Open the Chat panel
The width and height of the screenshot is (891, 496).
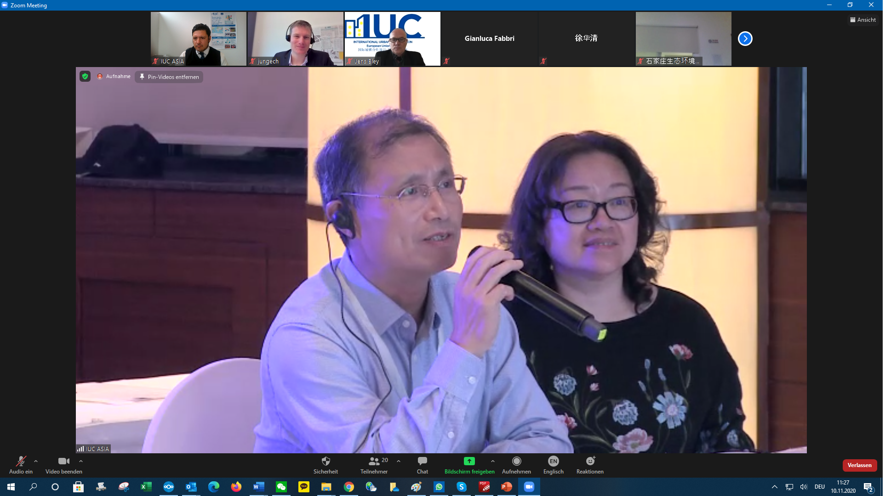tap(422, 462)
